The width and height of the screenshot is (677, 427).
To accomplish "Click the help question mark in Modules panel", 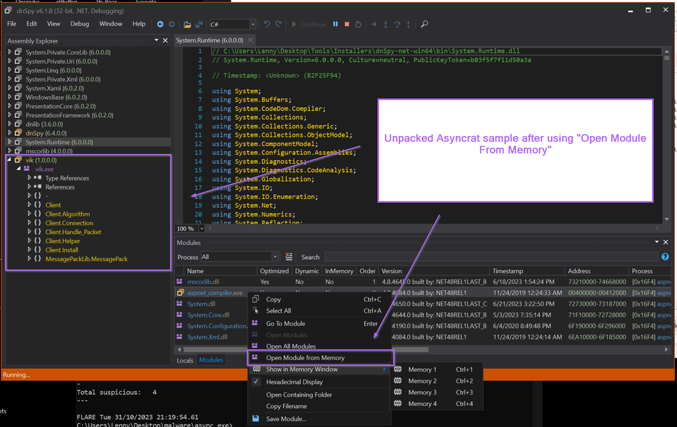I will point(665,256).
